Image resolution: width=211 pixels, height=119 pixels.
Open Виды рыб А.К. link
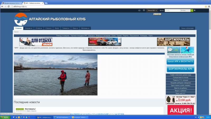tap(181, 93)
